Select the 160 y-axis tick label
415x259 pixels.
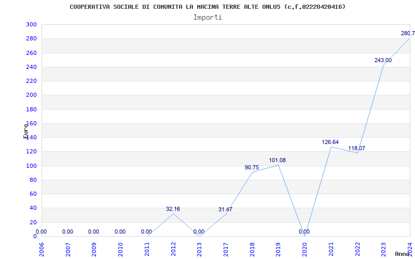[31, 123]
